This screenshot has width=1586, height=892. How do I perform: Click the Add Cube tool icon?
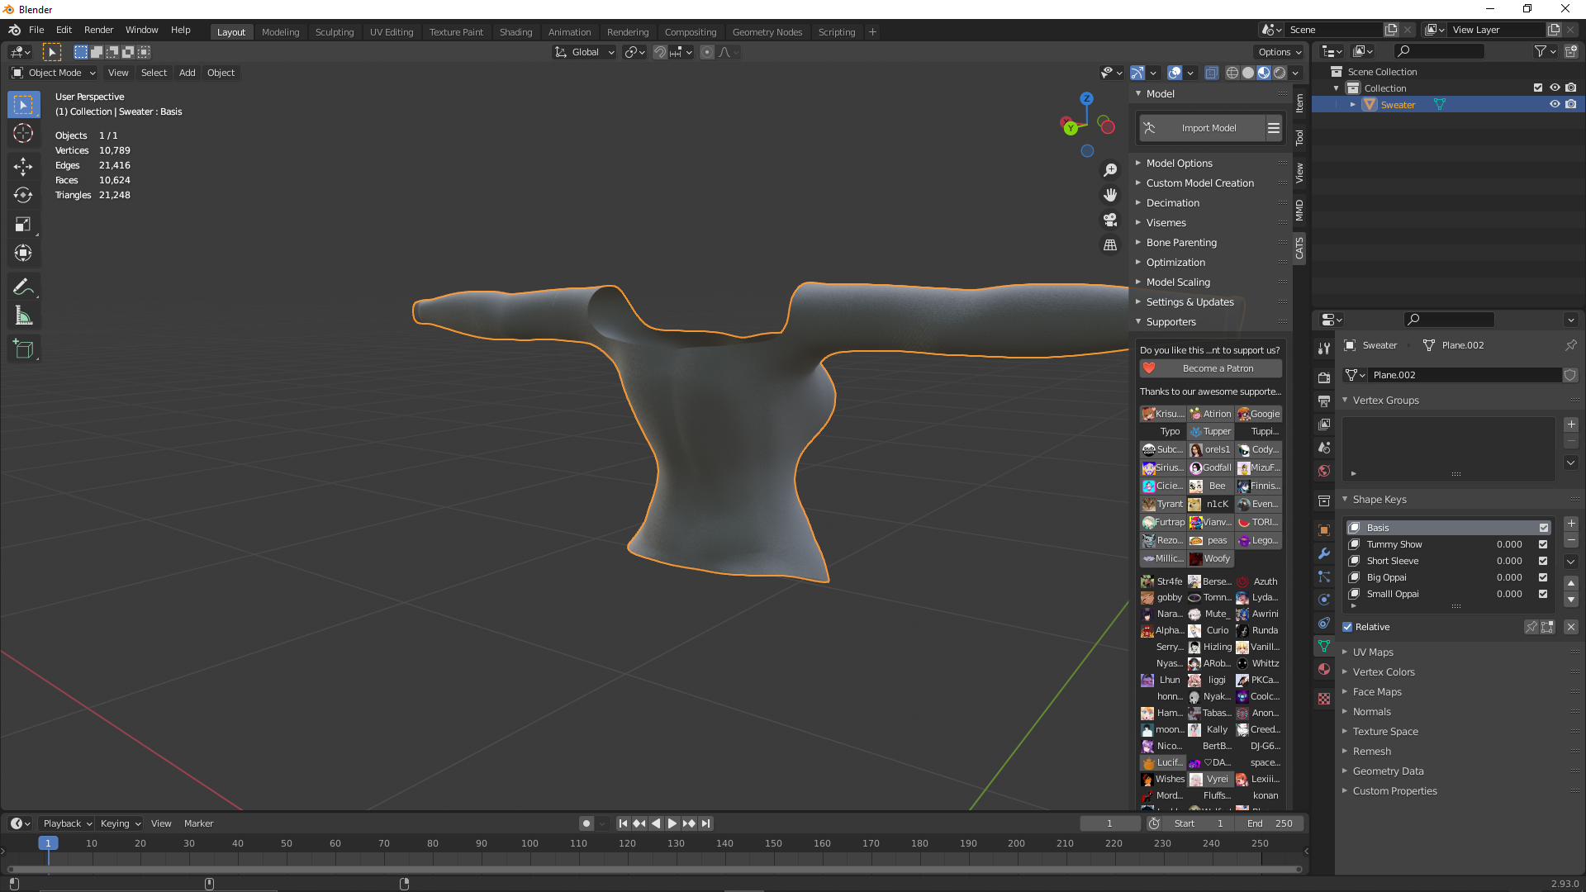point(23,349)
